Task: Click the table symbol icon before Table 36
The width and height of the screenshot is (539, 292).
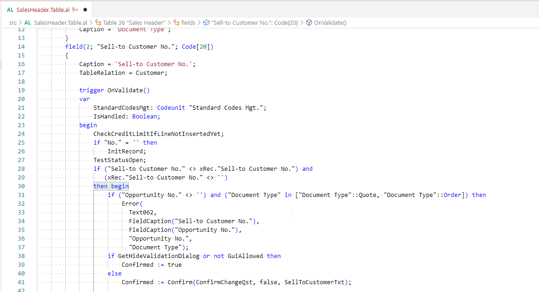Action: pyautogui.click(x=98, y=22)
